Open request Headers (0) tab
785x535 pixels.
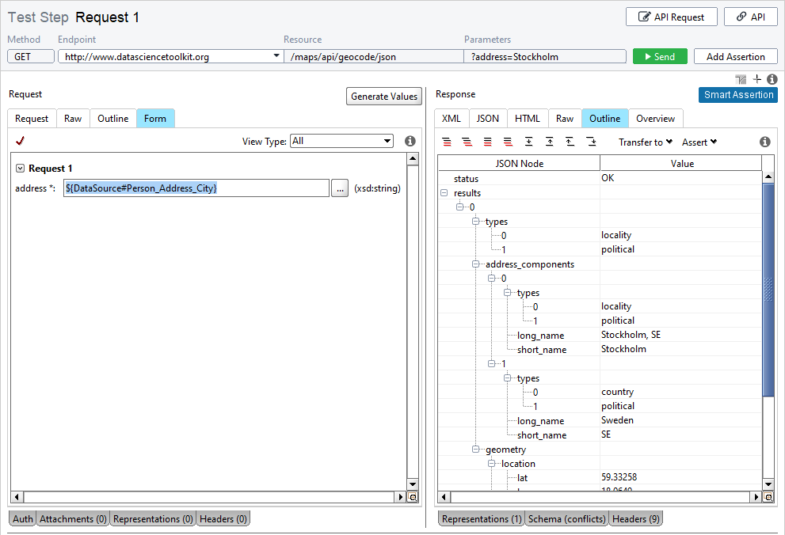(223, 519)
